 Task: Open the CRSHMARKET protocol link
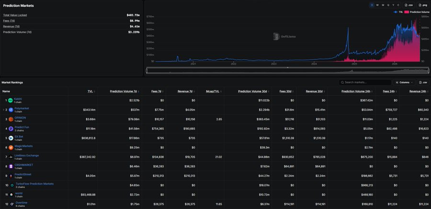pos(23,165)
